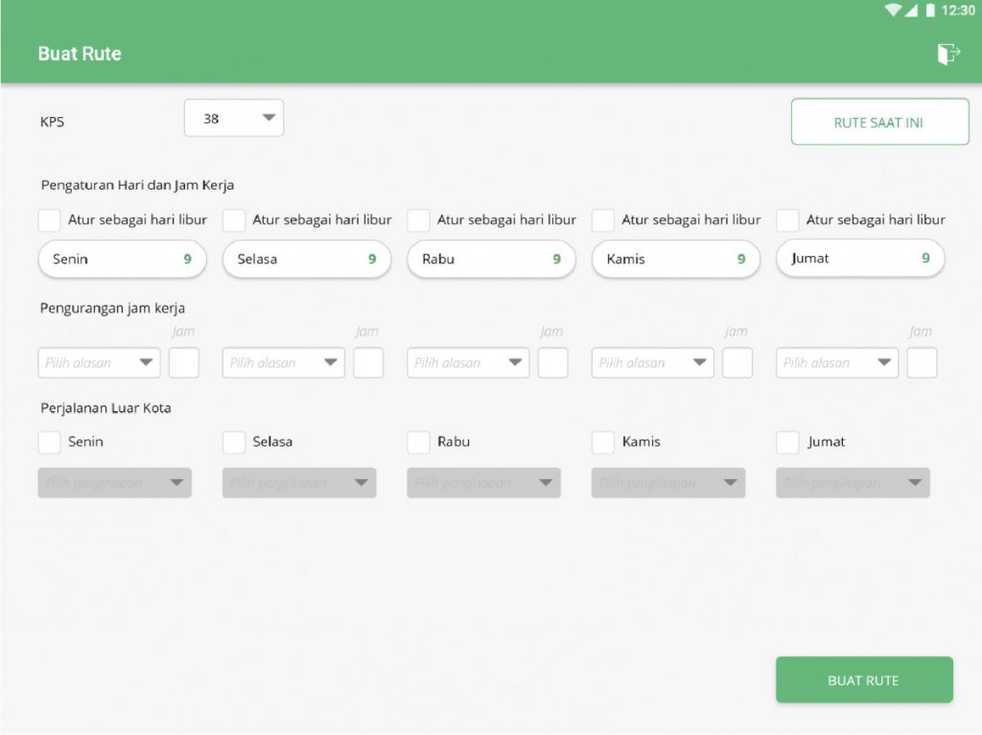Image resolution: width=982 pixels, height=735 pixels.
Task: Tap the logout door icon in header
Action: 947,54
